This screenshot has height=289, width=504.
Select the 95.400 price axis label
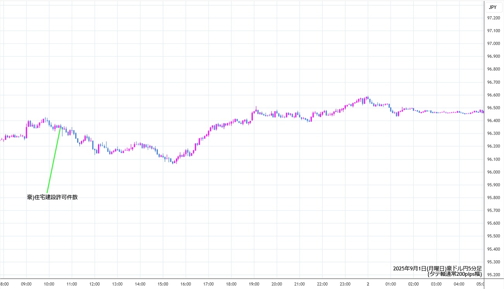tap(493, 249)
